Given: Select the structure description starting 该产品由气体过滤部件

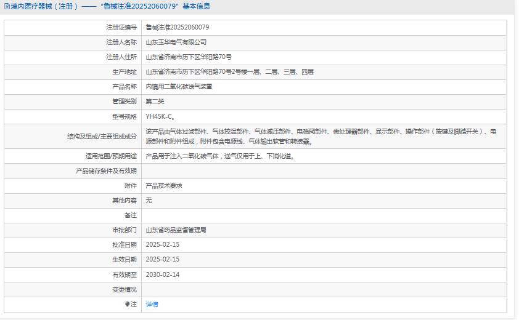Looking at the screenshot, I should tap(321, 137).
